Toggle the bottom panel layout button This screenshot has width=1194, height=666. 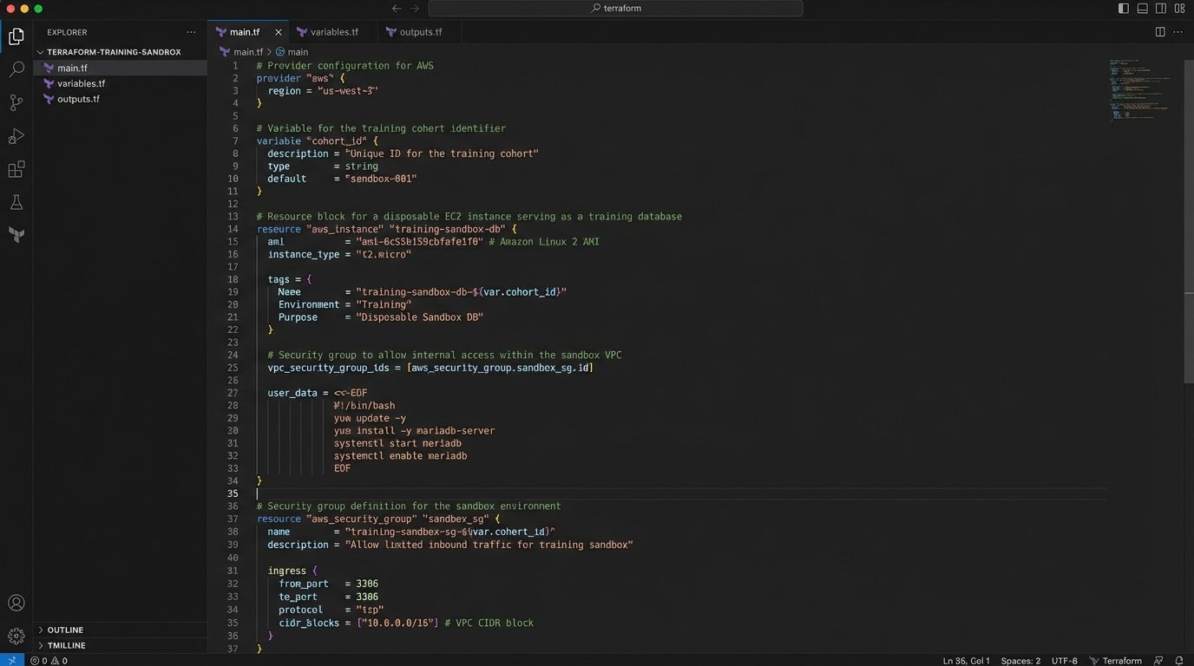1142,9
